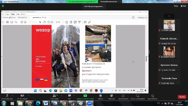Expand the audio options arrow

coord(12,96)
